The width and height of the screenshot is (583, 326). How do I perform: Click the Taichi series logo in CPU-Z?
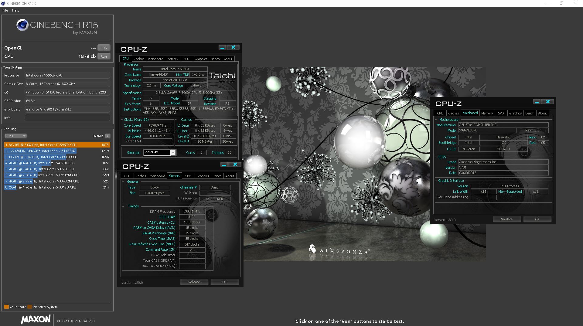(222, 77)
